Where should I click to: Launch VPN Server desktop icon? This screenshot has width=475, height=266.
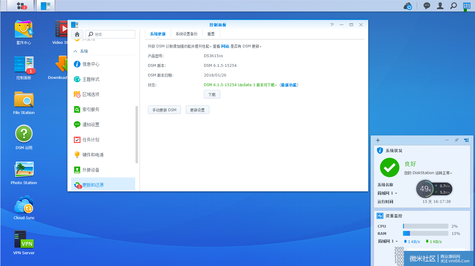[x=24, y=243]
